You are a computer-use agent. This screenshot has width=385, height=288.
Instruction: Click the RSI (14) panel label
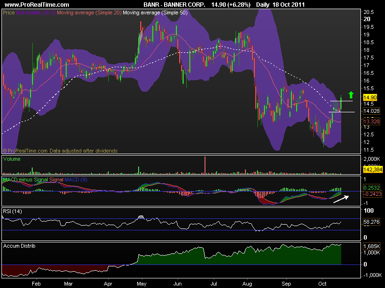13,211
